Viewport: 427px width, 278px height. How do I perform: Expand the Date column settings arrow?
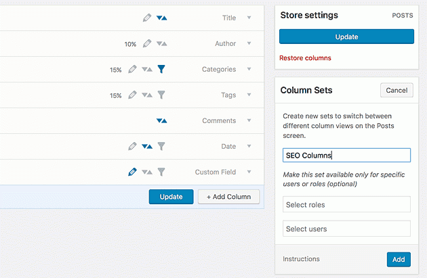[x=249, y=146]
